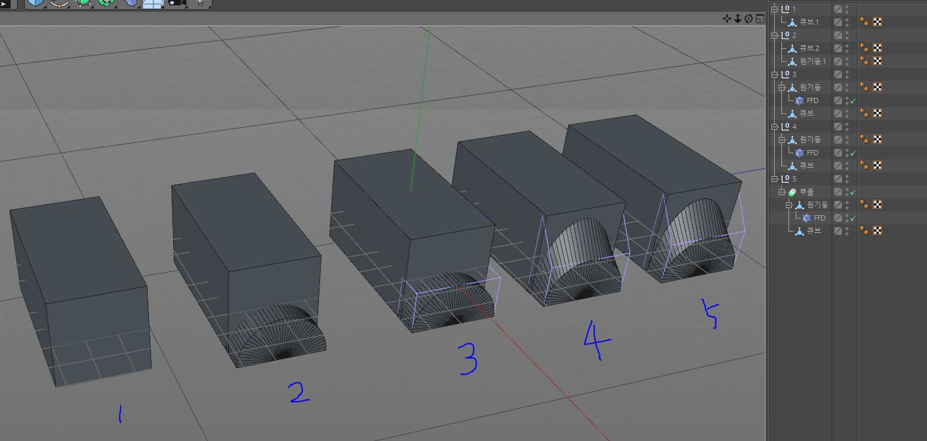Viewport: 927px width, 441px height.
Task: Collapse the 부울 boole object tree
Action: (782, 192)
